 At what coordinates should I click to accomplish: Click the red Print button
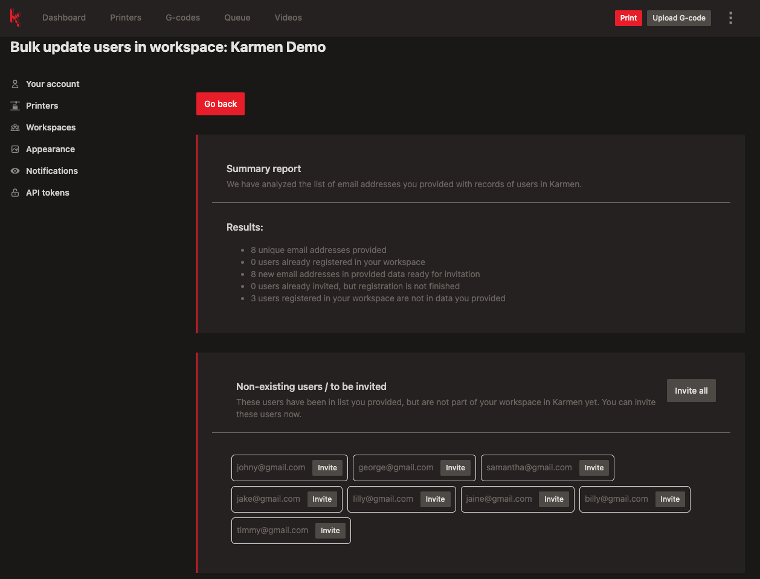[x=628, y=18]
